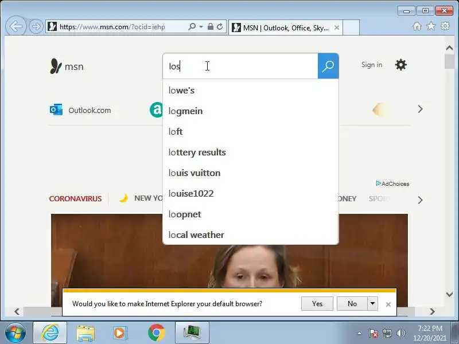Select the loft suggestion
The width and height of the screenshot is (459, 344).
click(x=251, y=132)
